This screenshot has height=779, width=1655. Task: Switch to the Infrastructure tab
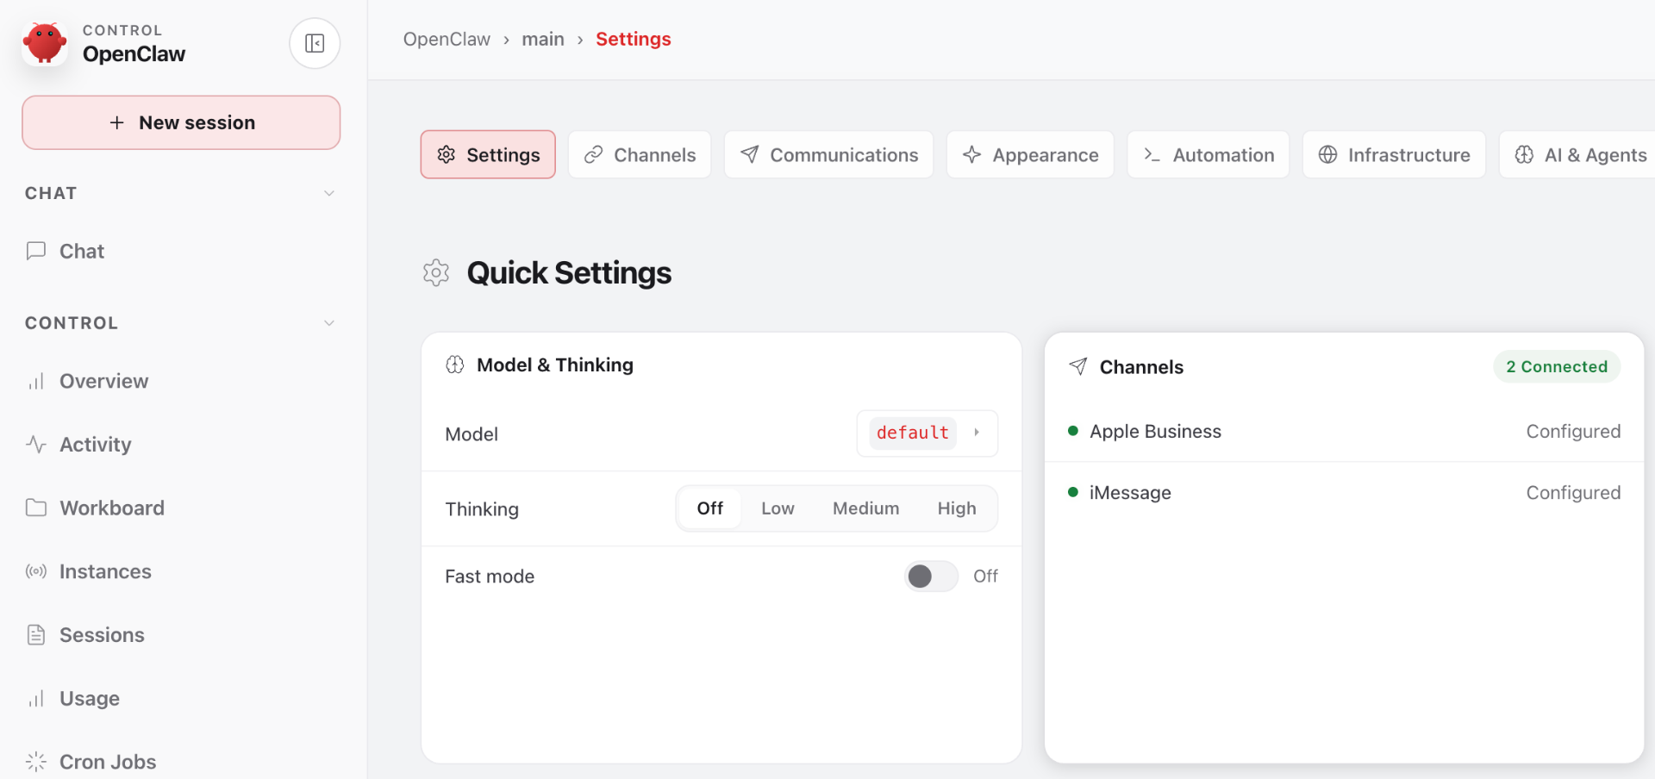pos(1394,154)
